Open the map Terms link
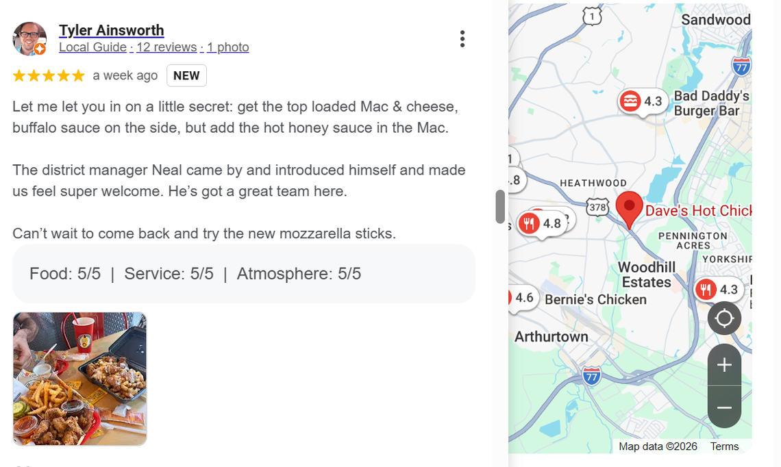The height and width of the screenshot is (467, 781). pyautogui.click(x=724, y=446)
